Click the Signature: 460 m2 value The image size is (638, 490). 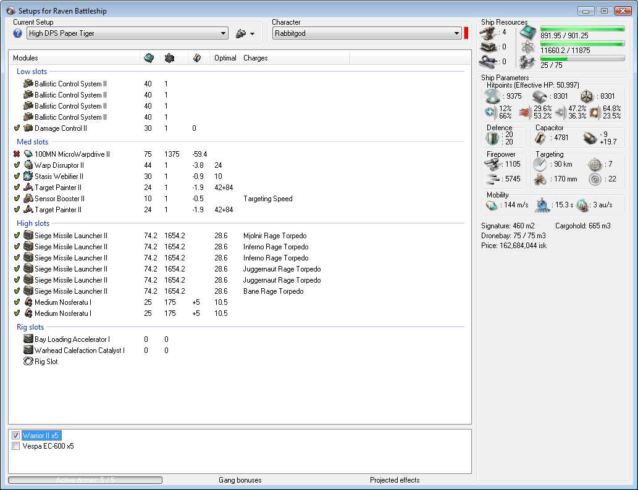point(508,226)
